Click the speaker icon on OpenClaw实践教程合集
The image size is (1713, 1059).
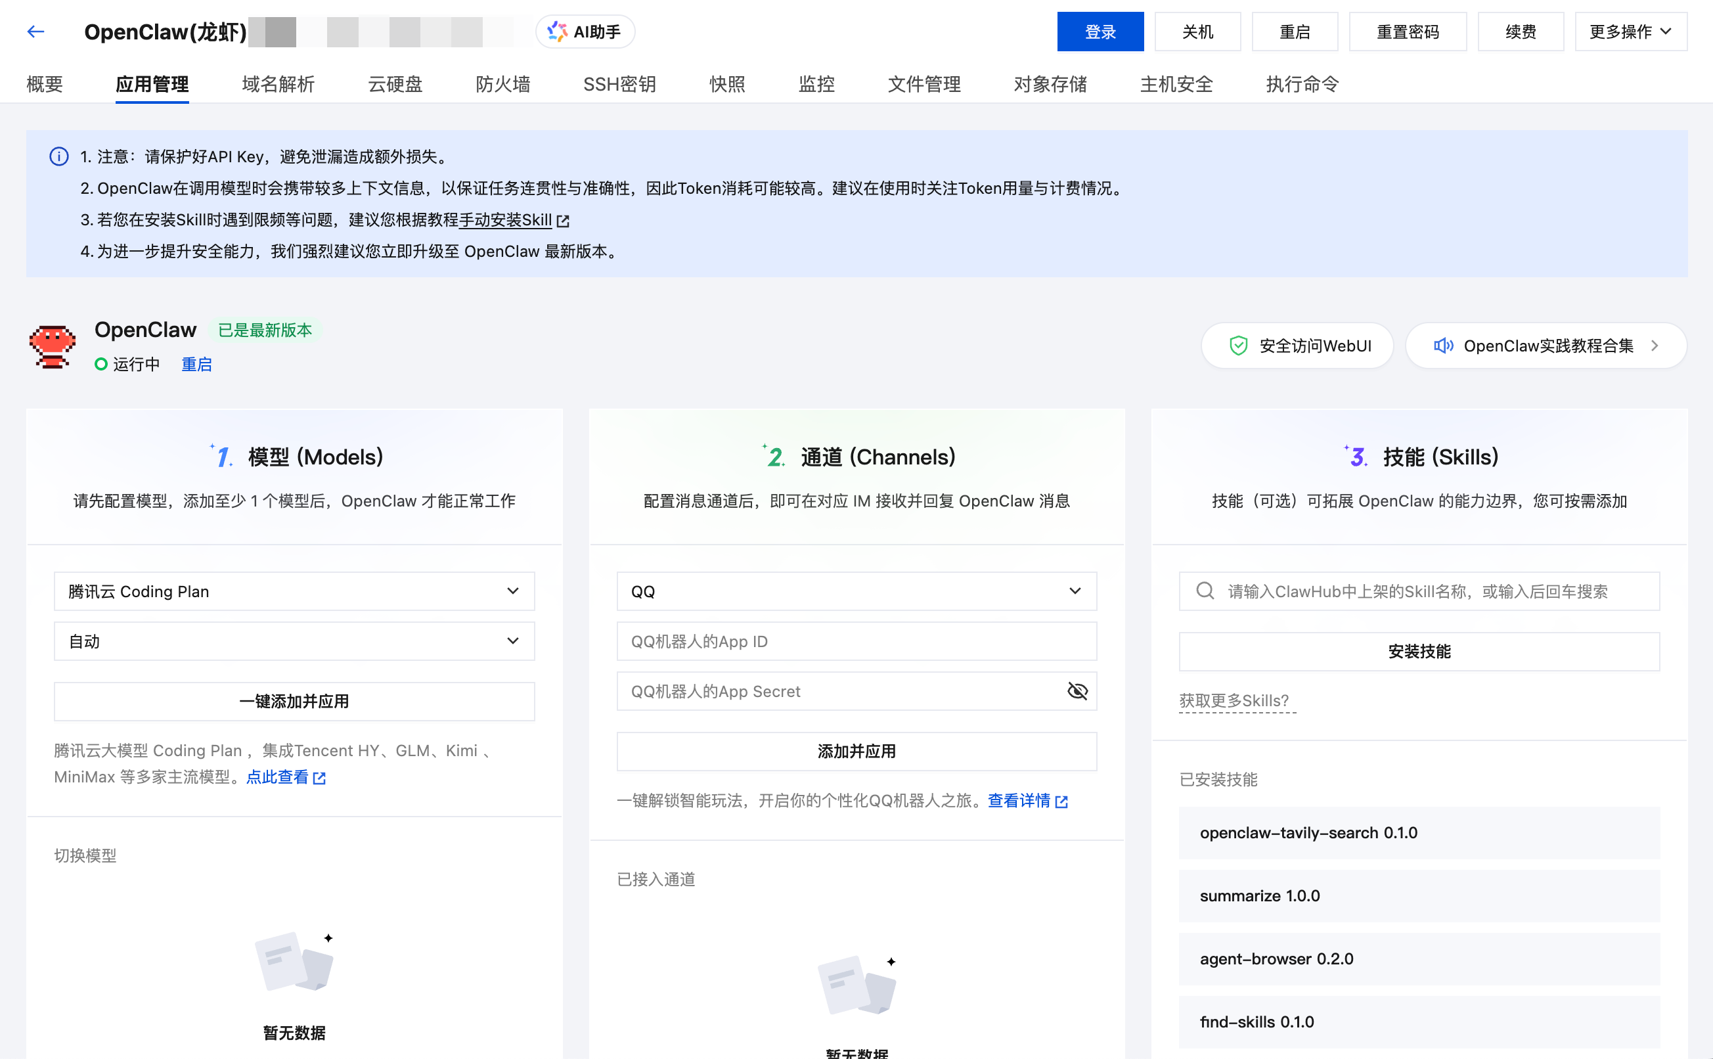[x=1443, y=346]
